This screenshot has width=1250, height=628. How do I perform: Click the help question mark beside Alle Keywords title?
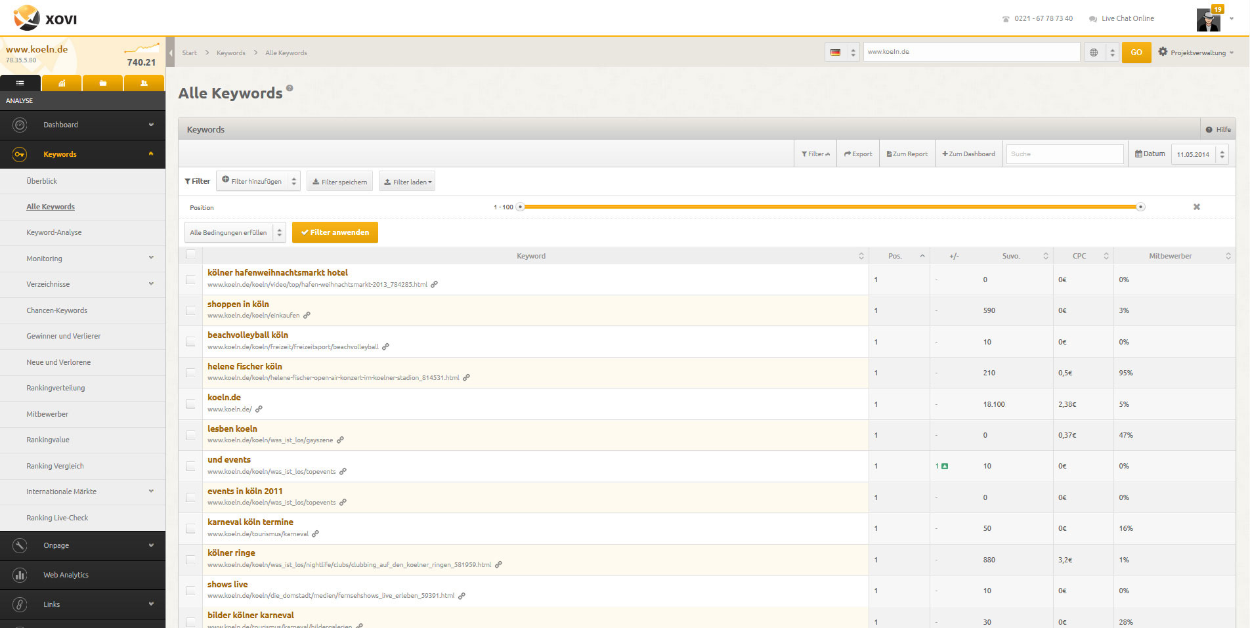pos(290,88)
